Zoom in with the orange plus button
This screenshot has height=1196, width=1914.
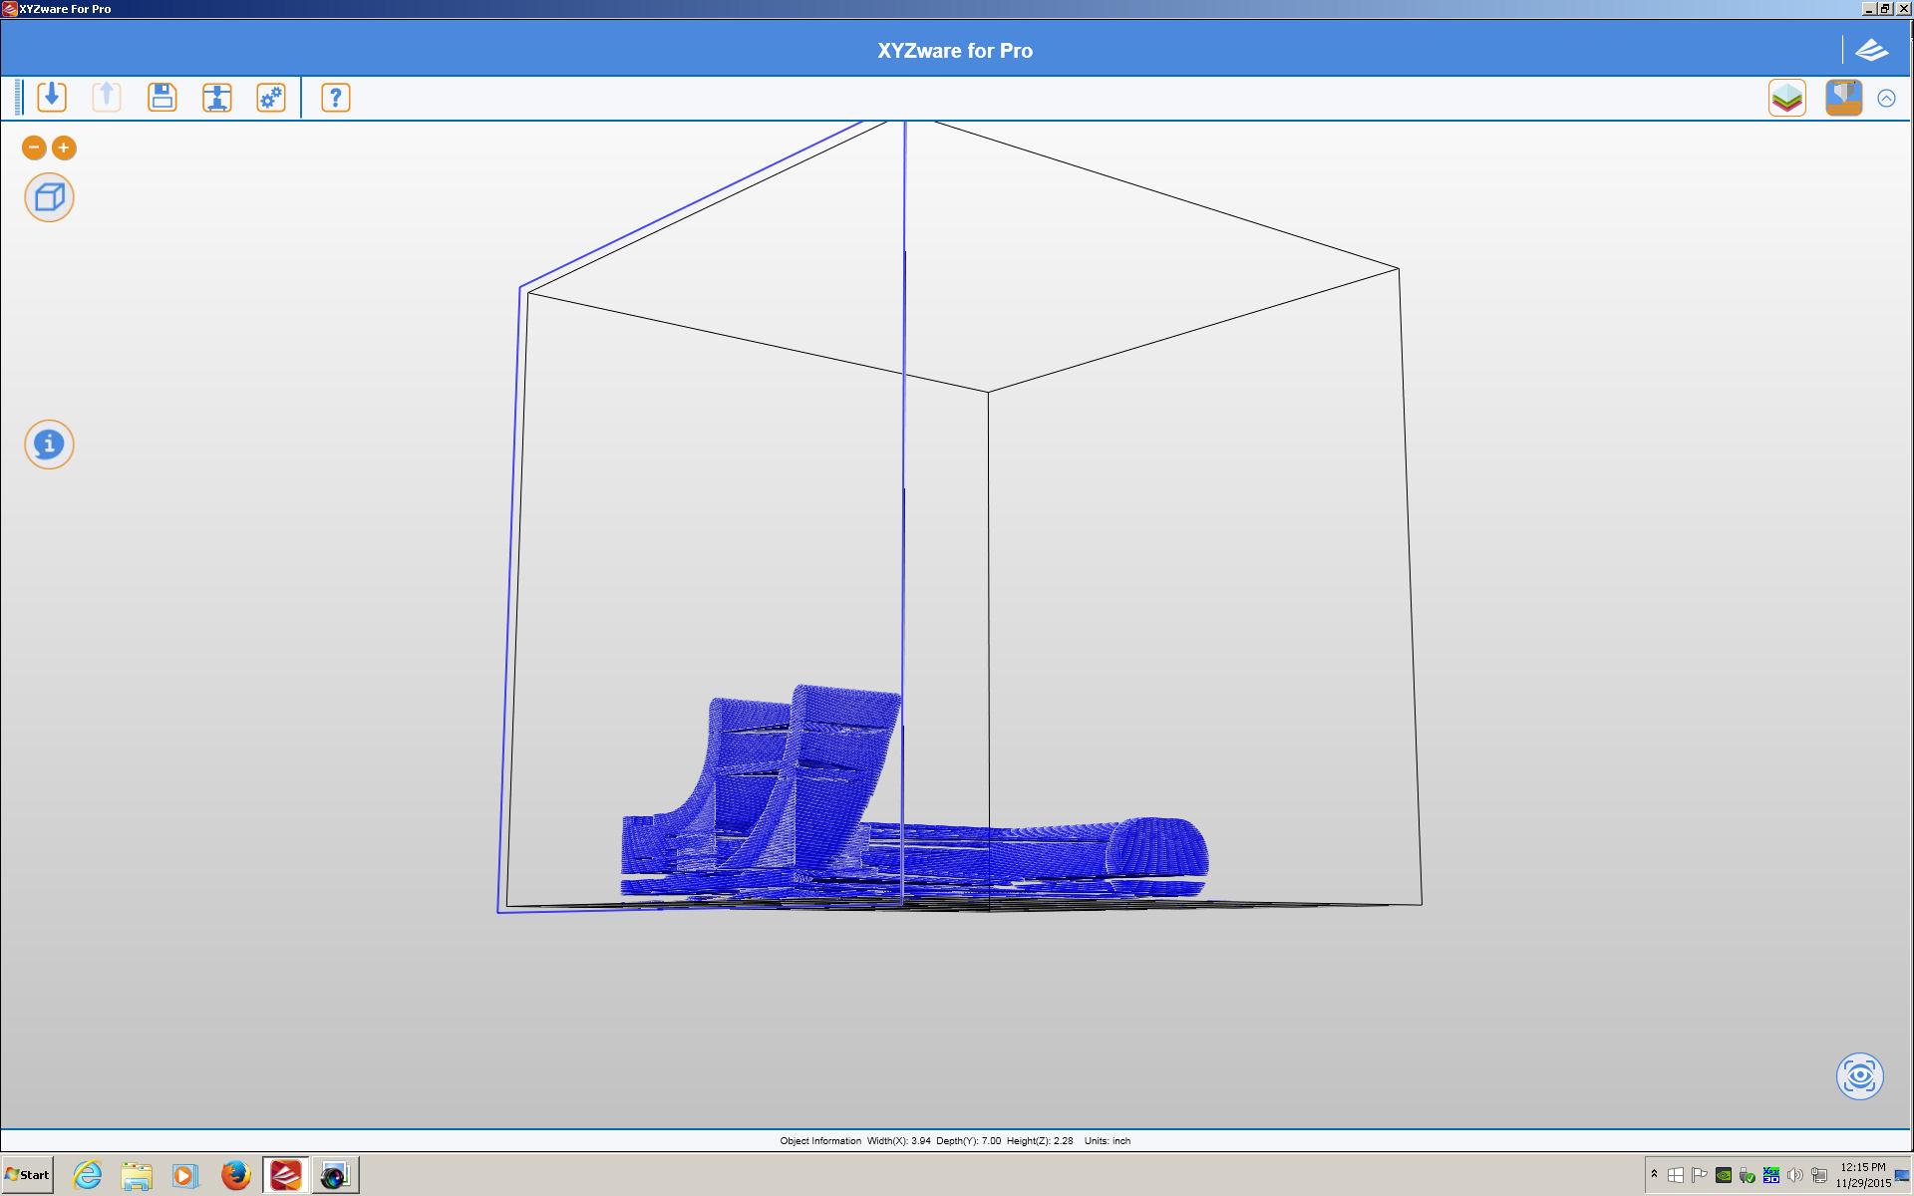[x=64, y=148]
